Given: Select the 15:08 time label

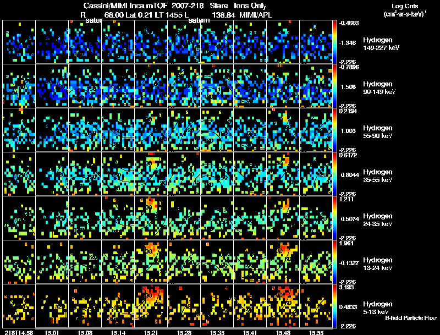Looking at the screenshot, I should coord(85,332).
